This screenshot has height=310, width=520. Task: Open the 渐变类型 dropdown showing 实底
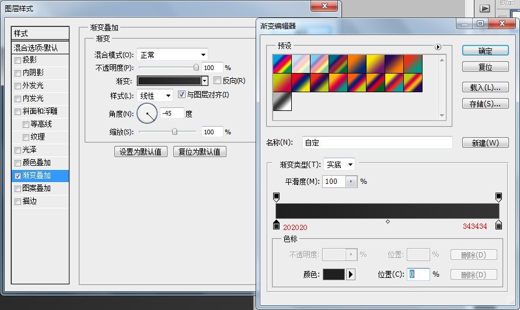coord(339,164)
